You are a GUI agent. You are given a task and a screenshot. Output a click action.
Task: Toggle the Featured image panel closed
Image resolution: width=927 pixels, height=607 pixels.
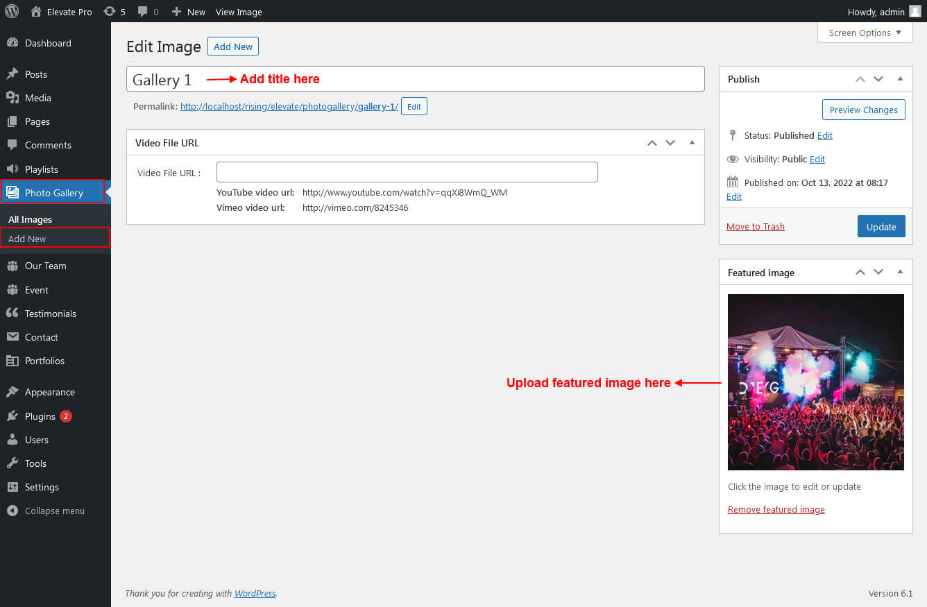900,273
